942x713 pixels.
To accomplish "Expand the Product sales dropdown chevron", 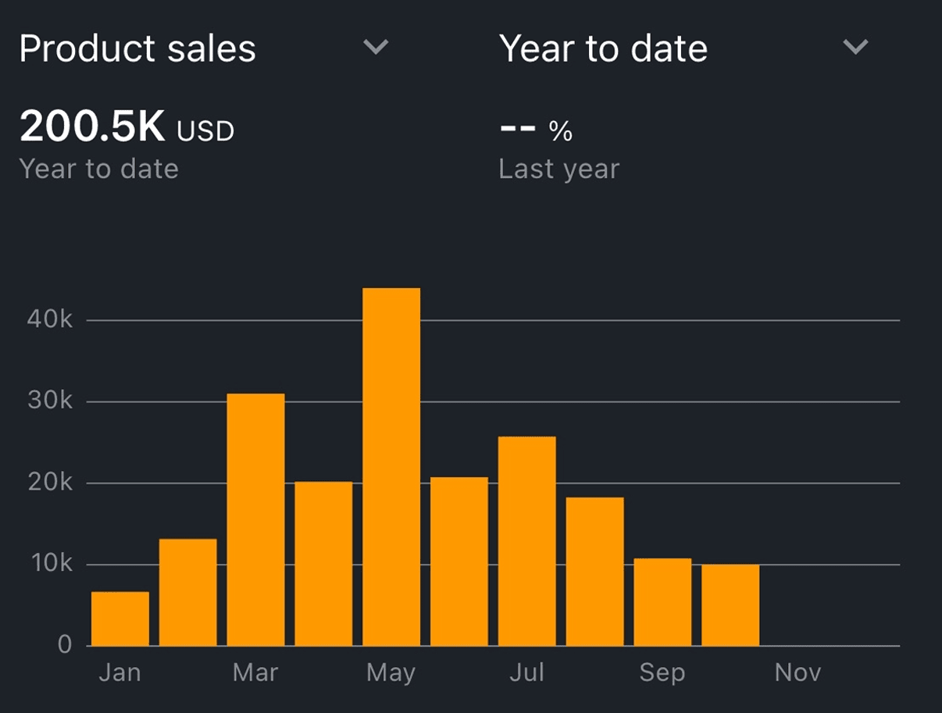I will [376, 48].
